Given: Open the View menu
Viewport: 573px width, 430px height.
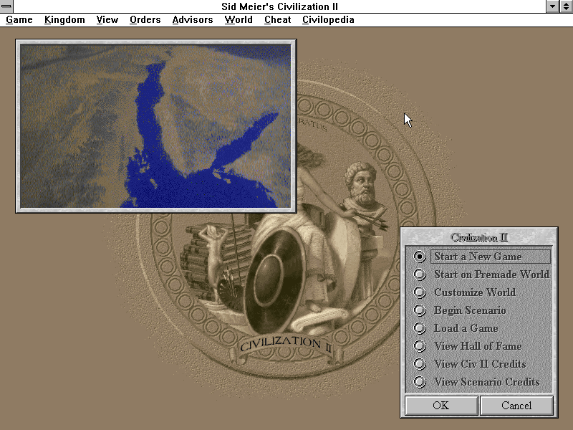Looking at the screenshot, I should (107, 20).
